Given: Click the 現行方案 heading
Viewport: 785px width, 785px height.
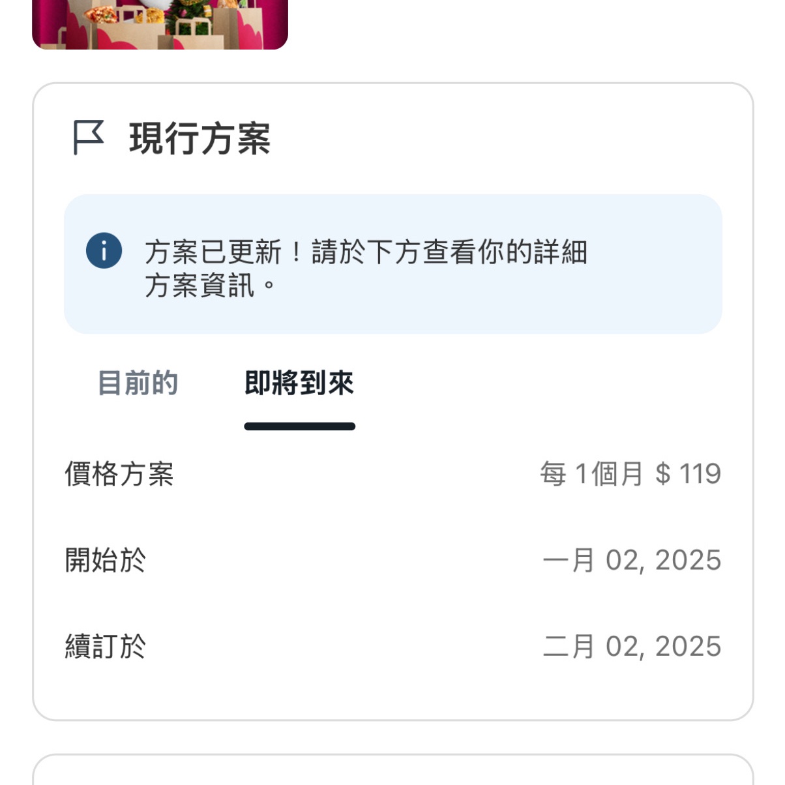Looking at the screenshot, I should point(200,138).
